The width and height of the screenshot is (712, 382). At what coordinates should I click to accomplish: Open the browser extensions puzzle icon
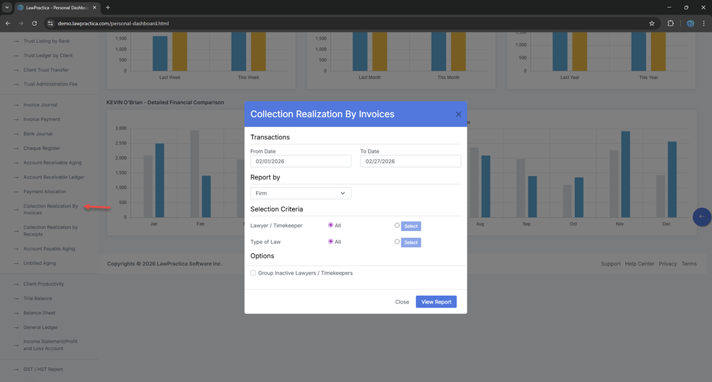click(x=671, y=23)
